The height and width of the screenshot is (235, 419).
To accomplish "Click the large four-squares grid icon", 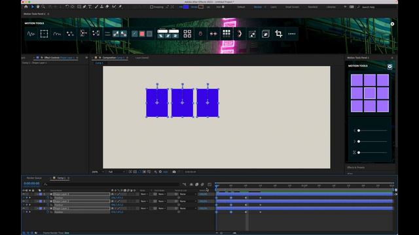I will point(187,34).
